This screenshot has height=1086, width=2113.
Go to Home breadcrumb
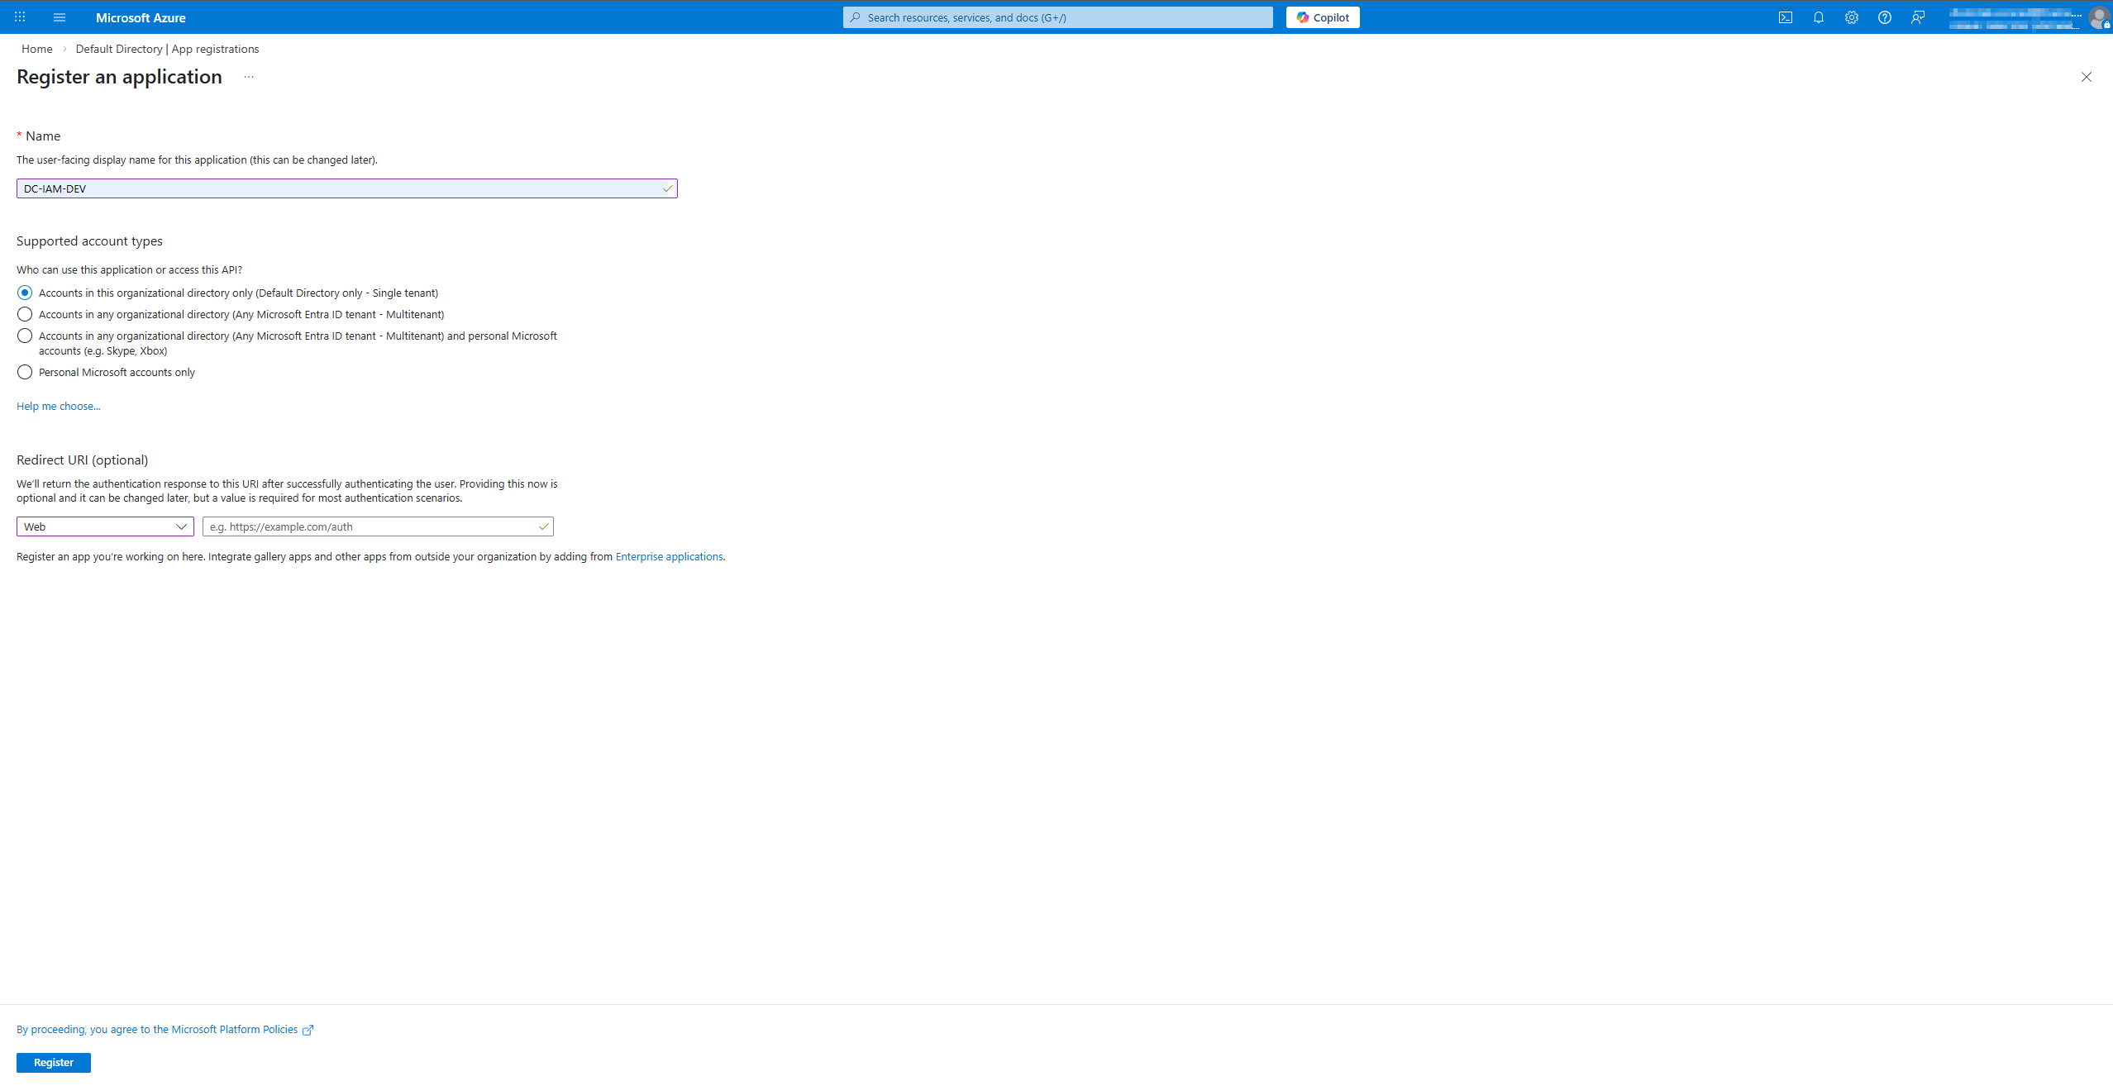coord(37,49)
